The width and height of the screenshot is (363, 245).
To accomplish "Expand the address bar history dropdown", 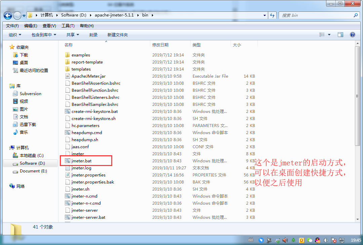I will 265,15.
